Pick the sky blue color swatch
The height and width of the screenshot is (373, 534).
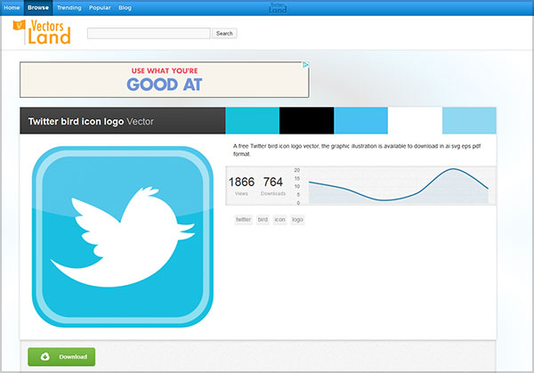360,120
